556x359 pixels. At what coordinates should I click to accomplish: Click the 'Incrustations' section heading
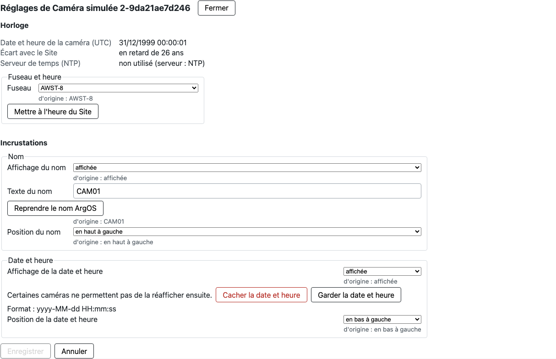point(24,143)
